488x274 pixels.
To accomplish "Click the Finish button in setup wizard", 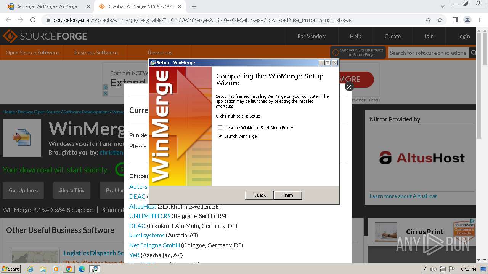I will (x=288, y=195).
